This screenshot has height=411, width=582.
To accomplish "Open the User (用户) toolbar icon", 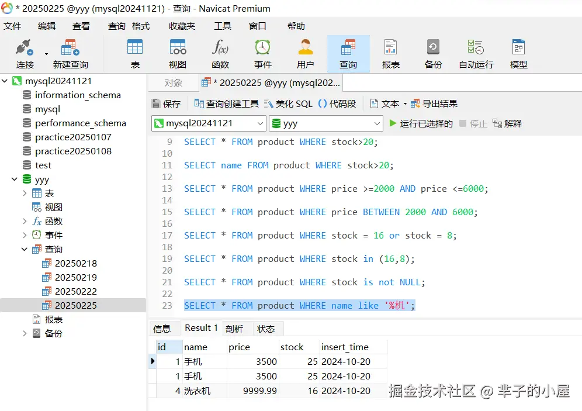I will (305, 54).
